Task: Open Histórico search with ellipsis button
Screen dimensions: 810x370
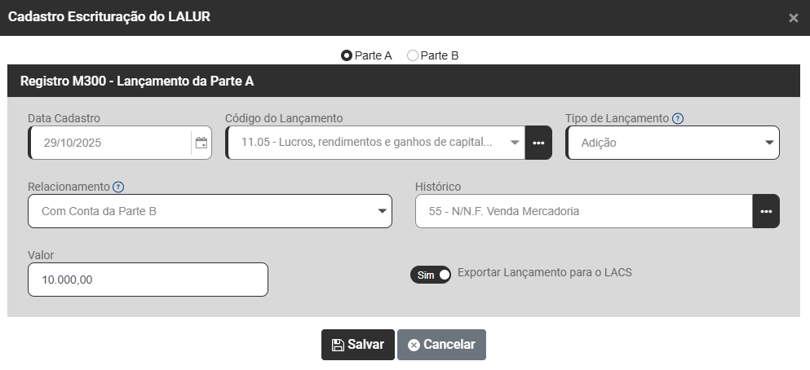Action: (x=766, y=211)
